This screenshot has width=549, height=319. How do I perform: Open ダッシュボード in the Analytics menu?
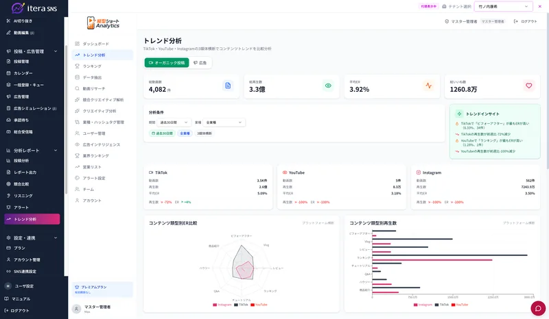pos(102,44)
